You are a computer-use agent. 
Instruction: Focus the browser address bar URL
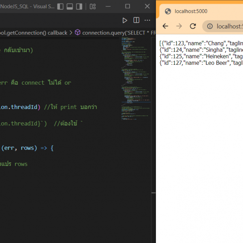[229, 26]
